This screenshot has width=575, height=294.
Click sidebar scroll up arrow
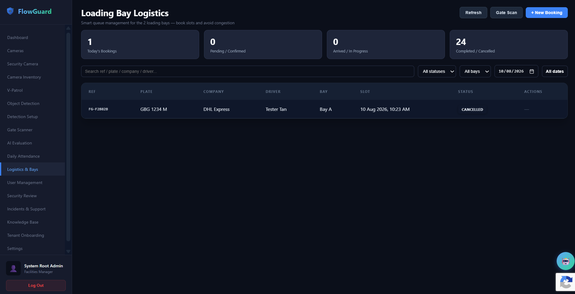[x=68, y=28]
